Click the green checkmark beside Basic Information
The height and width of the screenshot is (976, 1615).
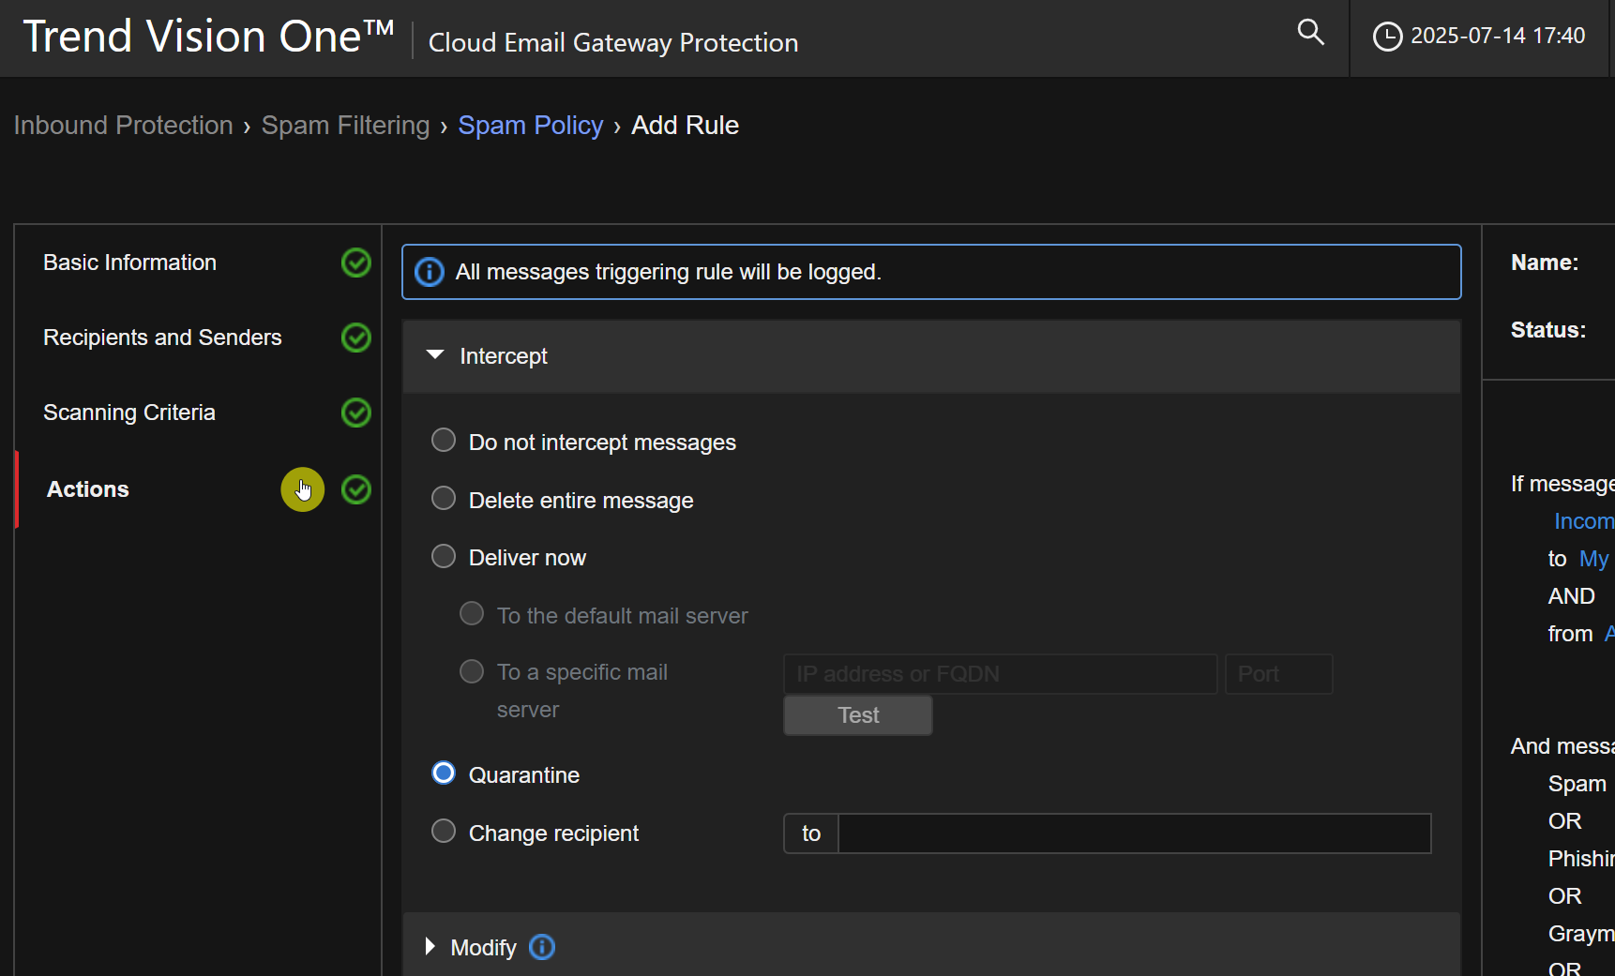pos(356,263)
